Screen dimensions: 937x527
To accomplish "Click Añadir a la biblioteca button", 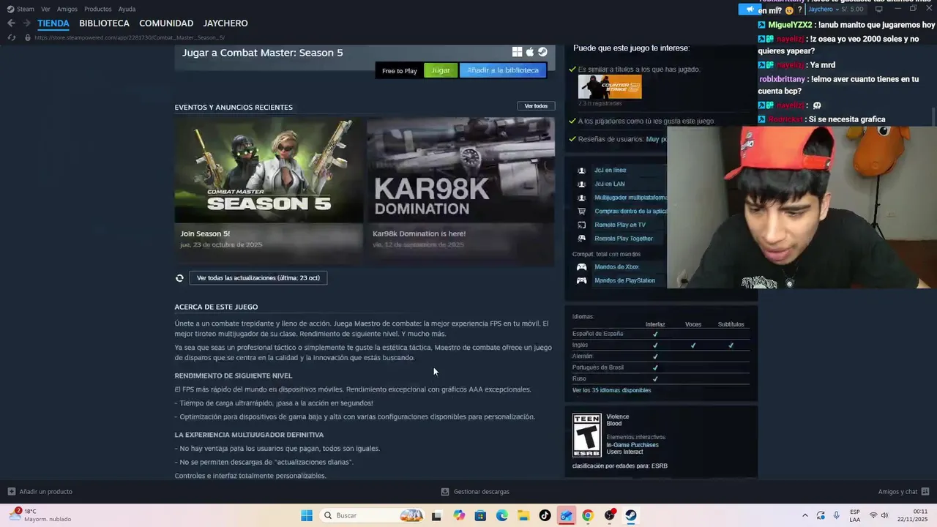I will coord(503,70).
